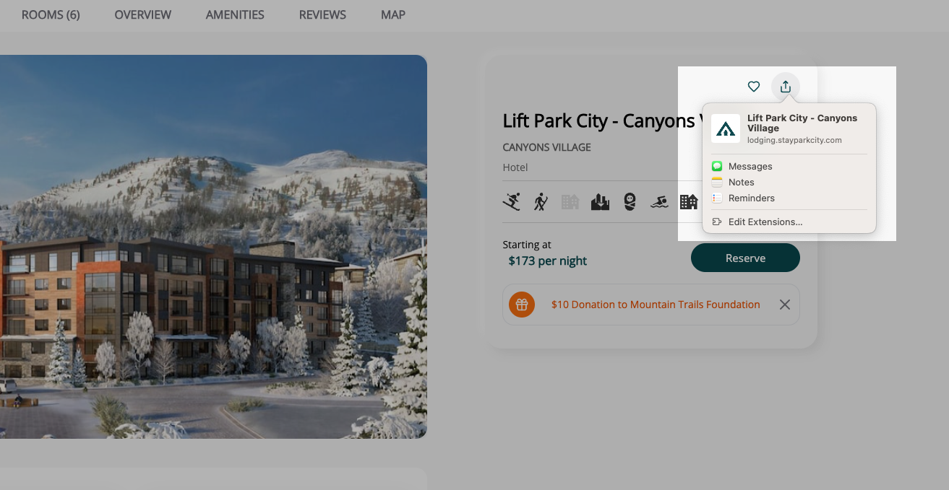Click the Lift Park City logo in share popup
This screenshot has height=490, width=949.
(x=726, y=128)
